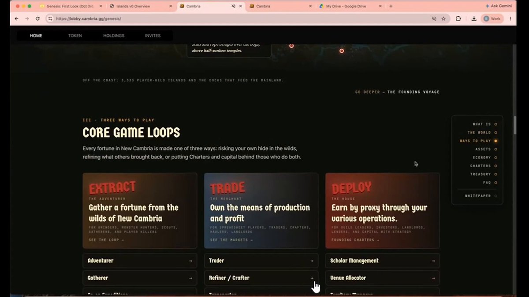Image resolution: width=529 pixels, height=297 pixels.
Task: Jump to 'Treasury' in section navigator
Action: pyautogui.click(x=483, y=174)
